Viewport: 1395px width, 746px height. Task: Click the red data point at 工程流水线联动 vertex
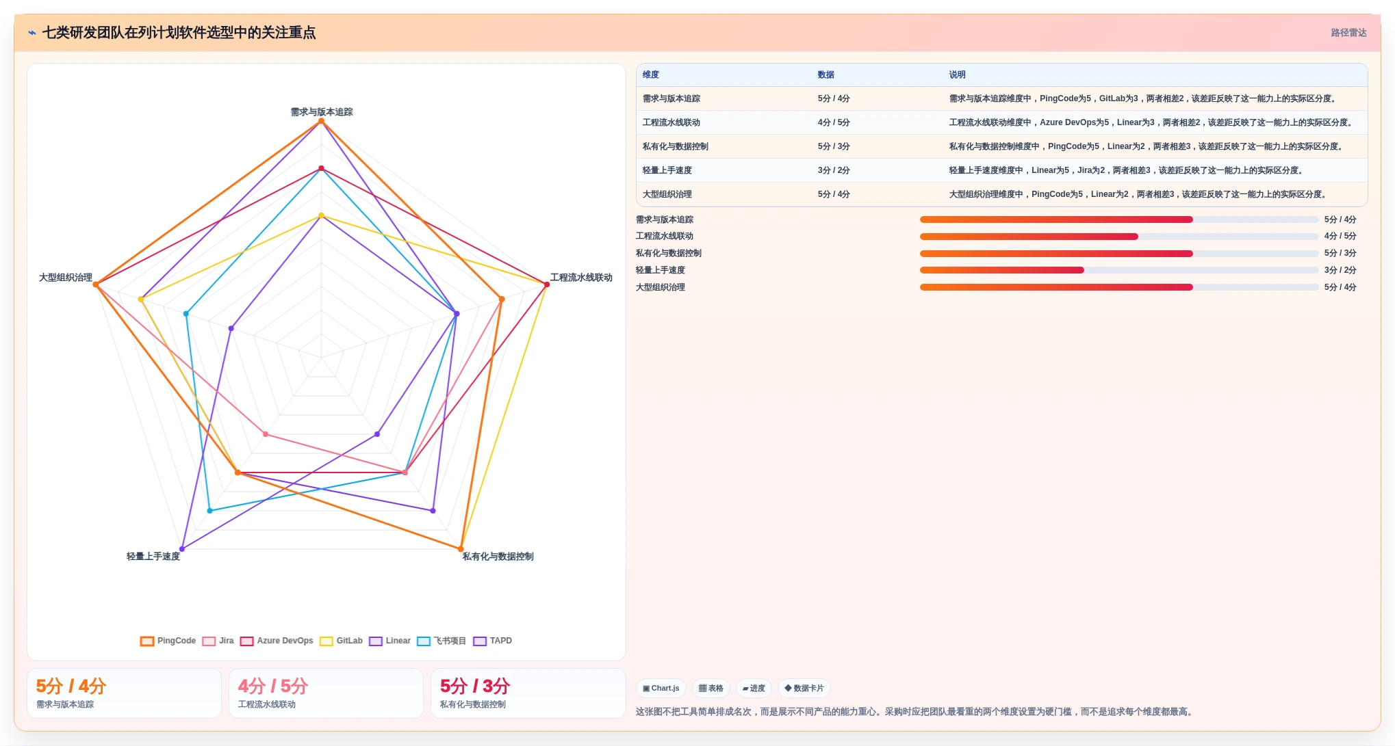[x=546, y=284]
